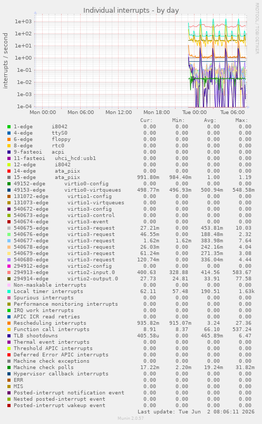Click the '190.51' average value
262x424 pixels.
[210, 291]
